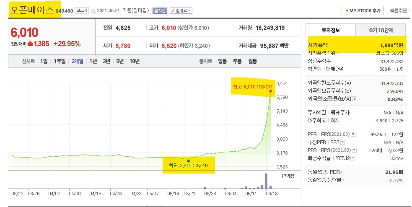The height and width of the screenshot is (207, 412).
Task: Click the red up-arrow price change icon
Action: [x=30, y=44]
